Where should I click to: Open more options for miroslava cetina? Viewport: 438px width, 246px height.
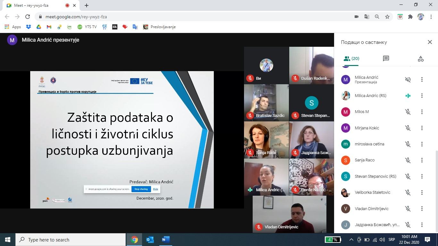pos(422,144)
